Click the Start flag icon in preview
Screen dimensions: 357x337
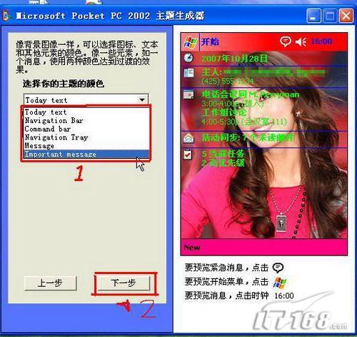(x=190, y=42)
